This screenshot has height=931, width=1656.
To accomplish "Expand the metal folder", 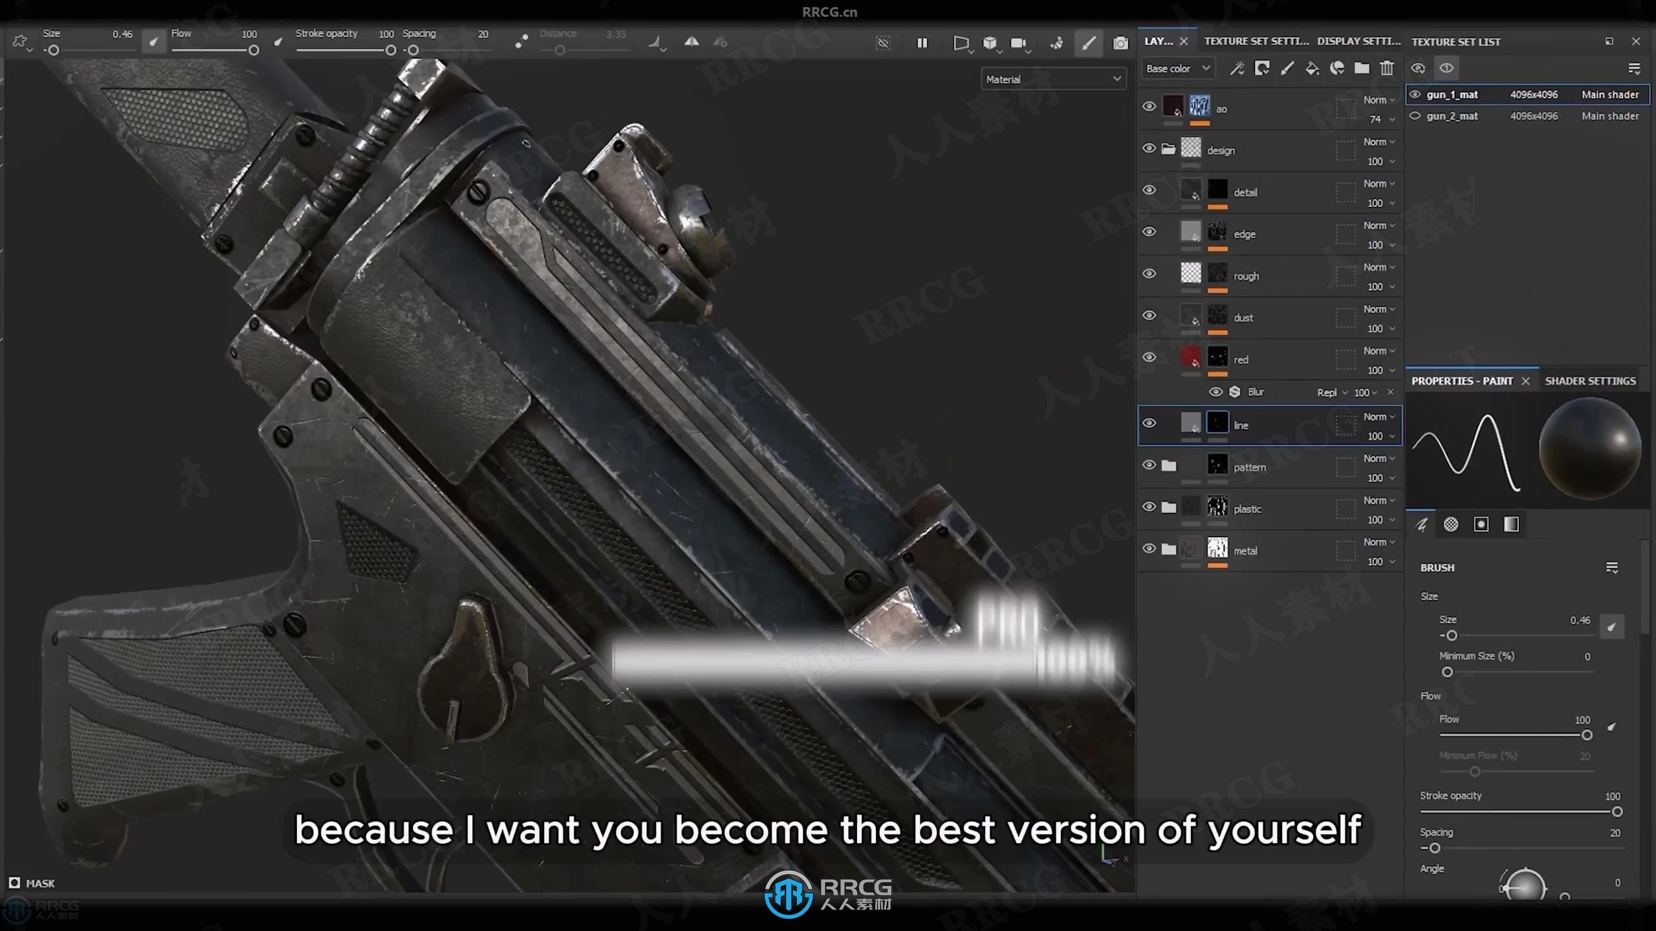I will point(1168,550).
